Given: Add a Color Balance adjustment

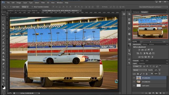Looking at the screenshot, I should tap(141, 53).
